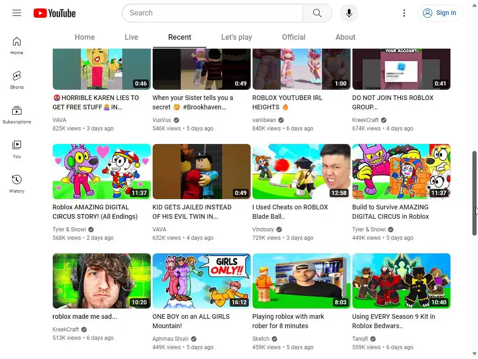Open VAVA channel under KID GETS JAILED video
Viewport: 478px width, 359px height.
point(159,229)
